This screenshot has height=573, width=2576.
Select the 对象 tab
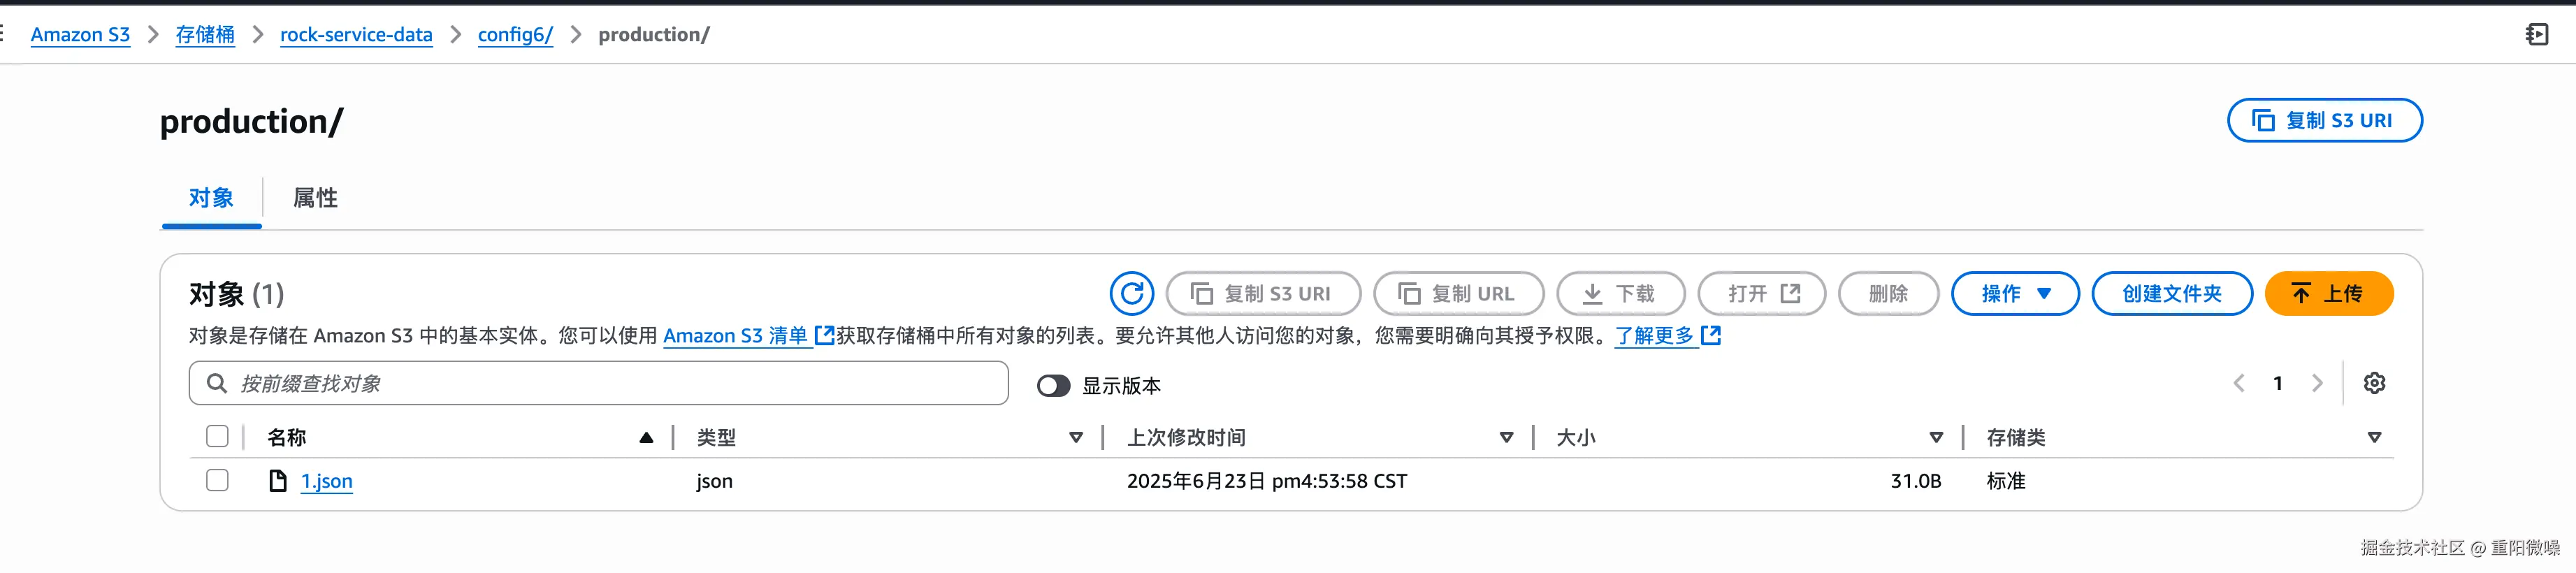(x=211, y=198)
